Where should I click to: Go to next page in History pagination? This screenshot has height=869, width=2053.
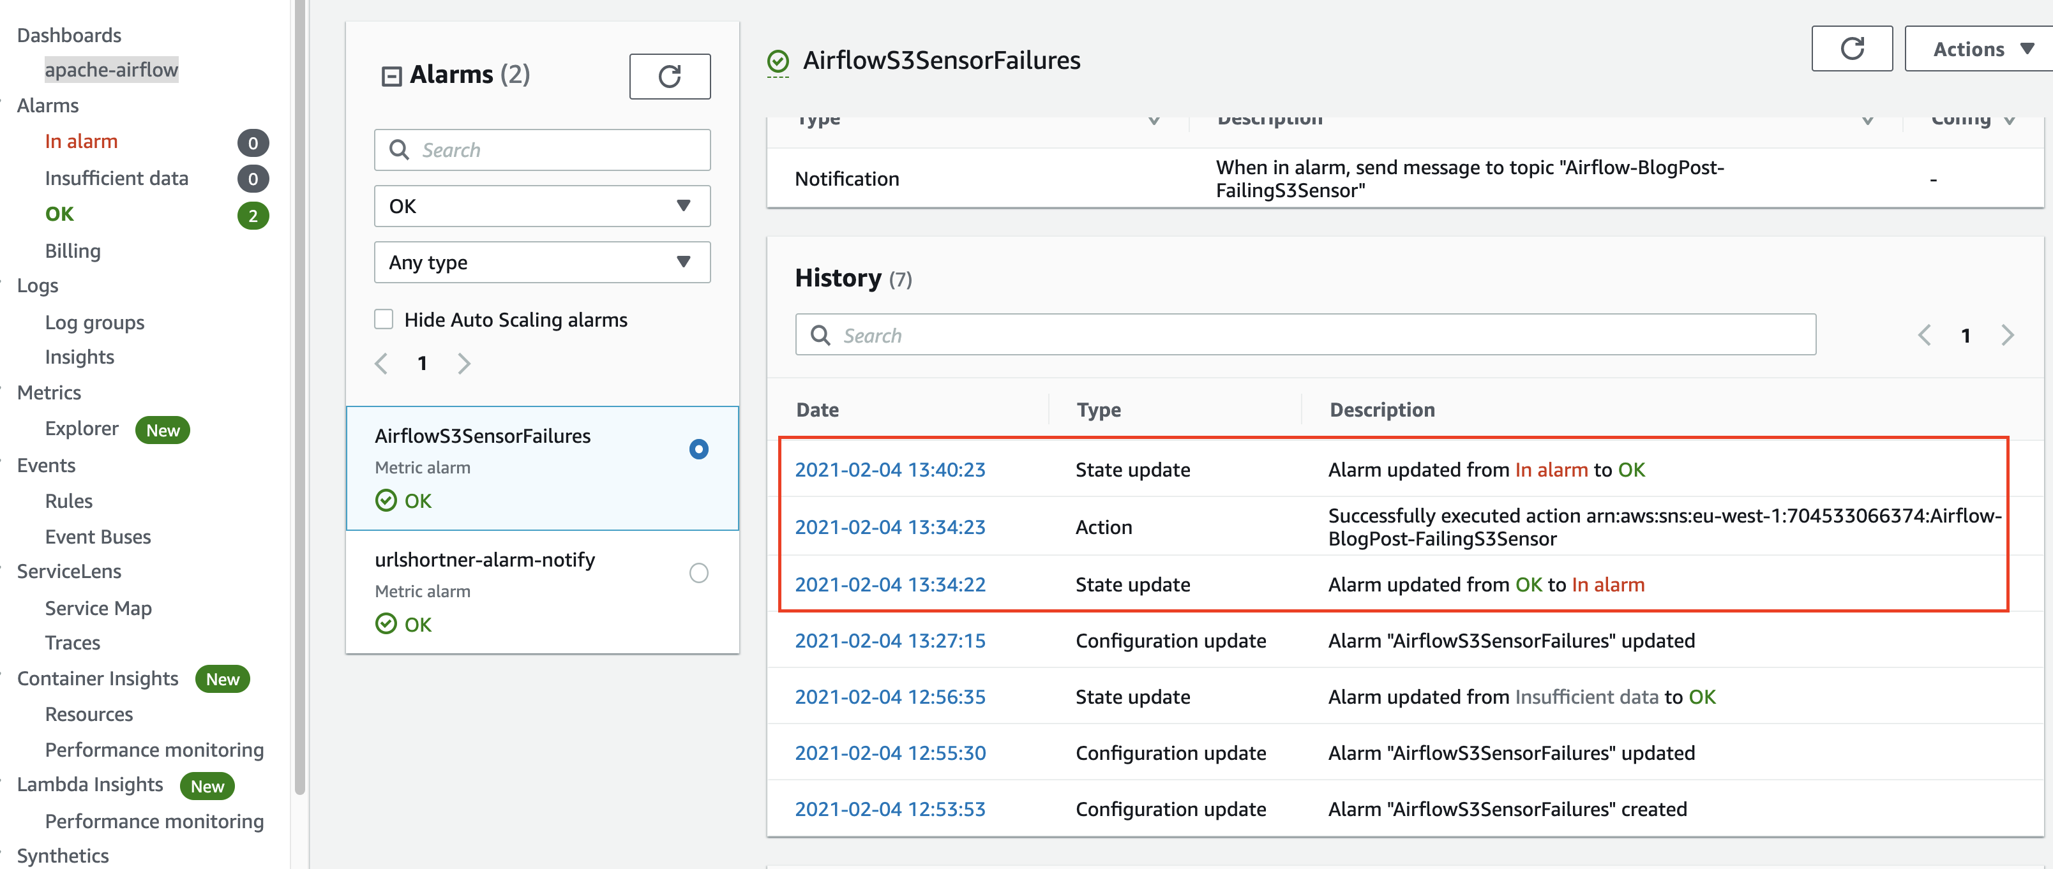pos(2007,336)
